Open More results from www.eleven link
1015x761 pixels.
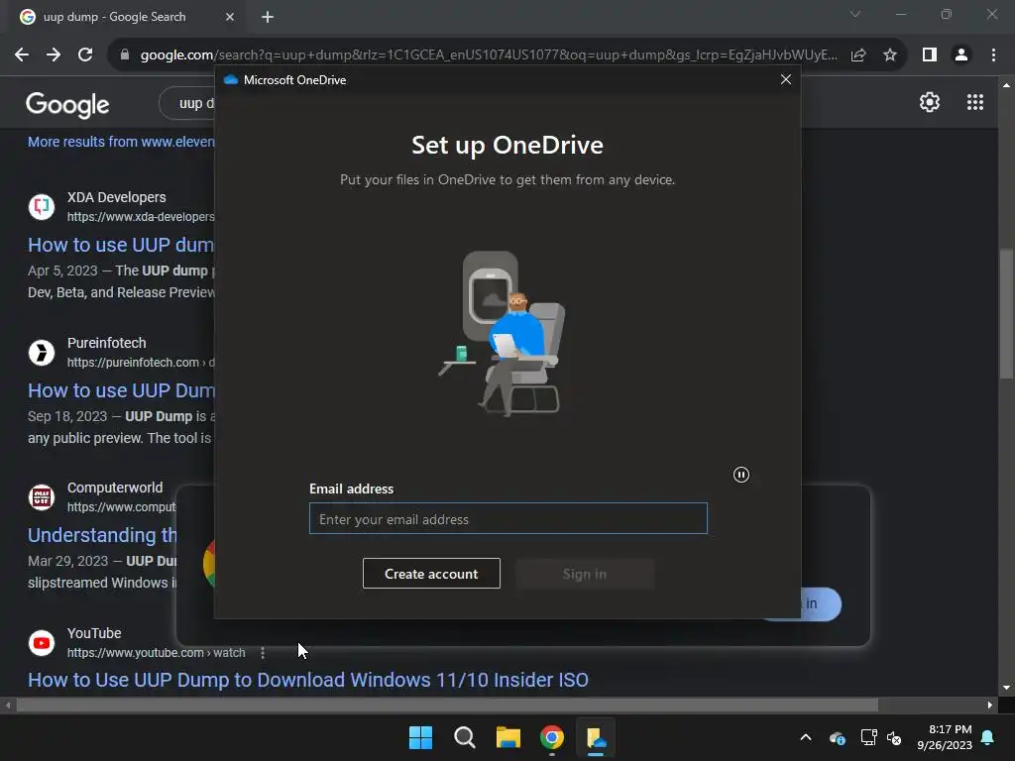point(121,142)
